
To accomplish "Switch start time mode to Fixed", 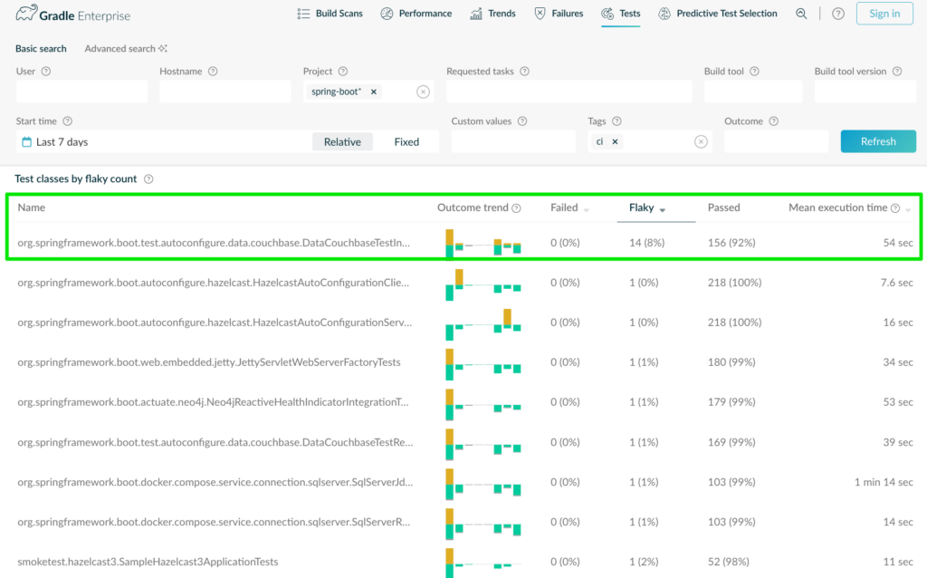I will click(406, 141).
